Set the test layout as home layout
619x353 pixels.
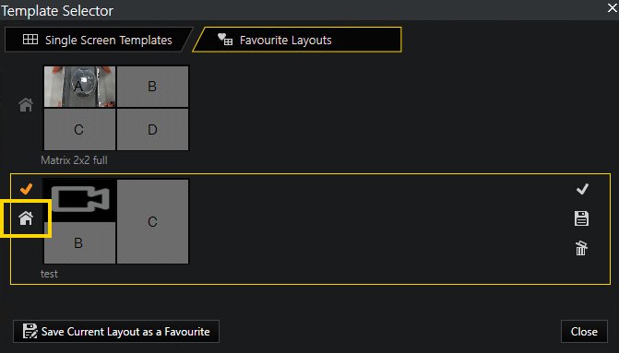(x=26, y=218)
